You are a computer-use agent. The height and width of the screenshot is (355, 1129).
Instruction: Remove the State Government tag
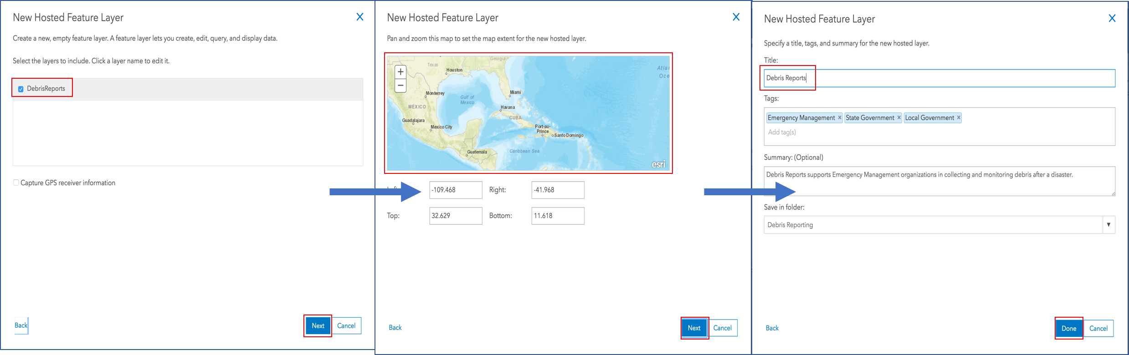click(x=899, y=117)
